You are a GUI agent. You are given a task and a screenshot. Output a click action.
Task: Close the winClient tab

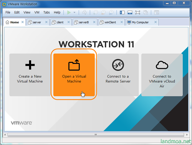click(x=122, y=22)
